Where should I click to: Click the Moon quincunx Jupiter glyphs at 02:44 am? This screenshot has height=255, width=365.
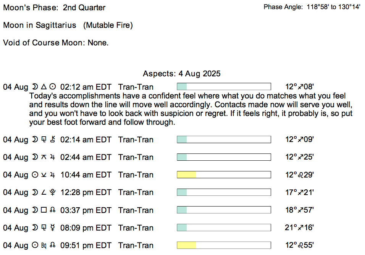click(44, 157)
